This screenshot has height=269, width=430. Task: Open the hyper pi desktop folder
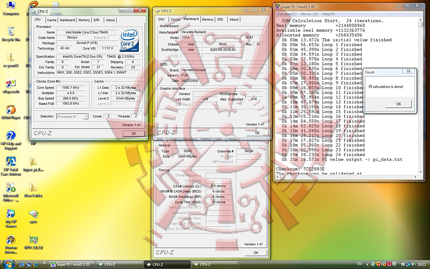(x=33, y=164)
